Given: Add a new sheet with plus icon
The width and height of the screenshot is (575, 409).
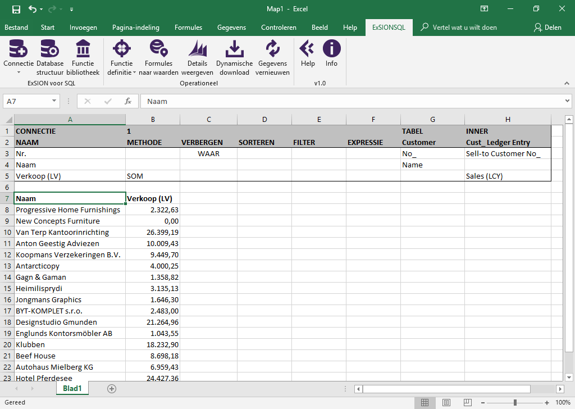Looking at the screenshot, I should point(112,389).
